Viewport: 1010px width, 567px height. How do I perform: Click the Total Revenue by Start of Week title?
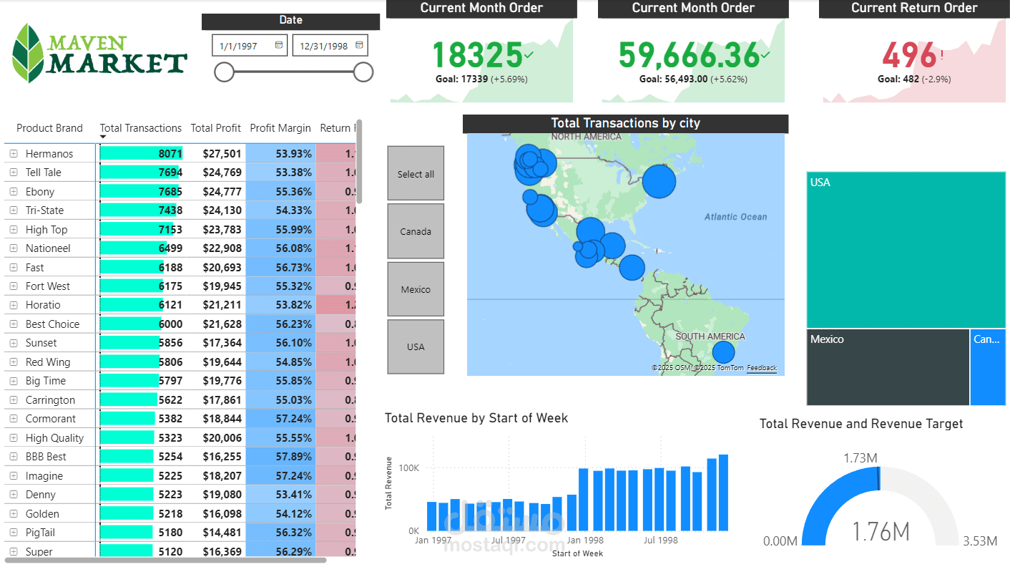coord(476,418)
